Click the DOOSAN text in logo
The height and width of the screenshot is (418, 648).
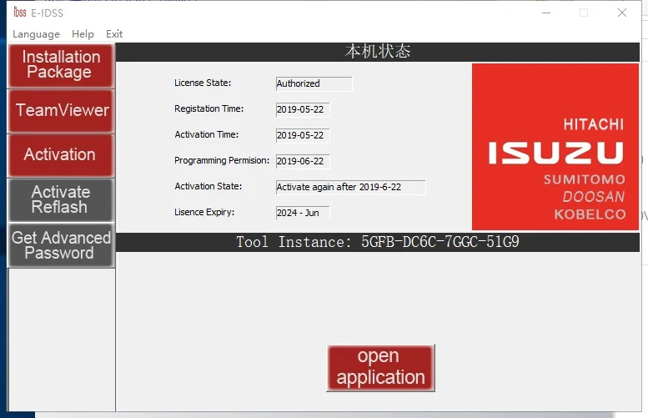click(x=594, y=197)
